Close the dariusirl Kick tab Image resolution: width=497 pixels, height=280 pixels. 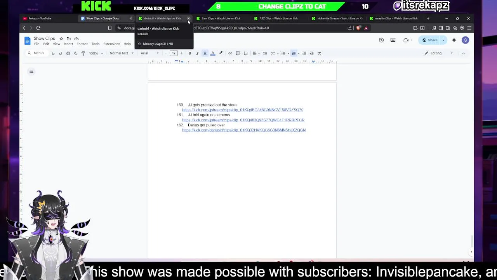[189, 18]
